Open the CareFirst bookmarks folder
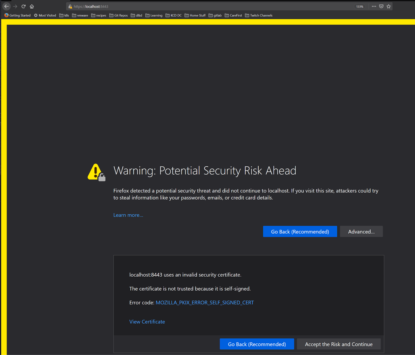Screen dimensions: 415x355 pyautogui.click(x=233, y=15)
